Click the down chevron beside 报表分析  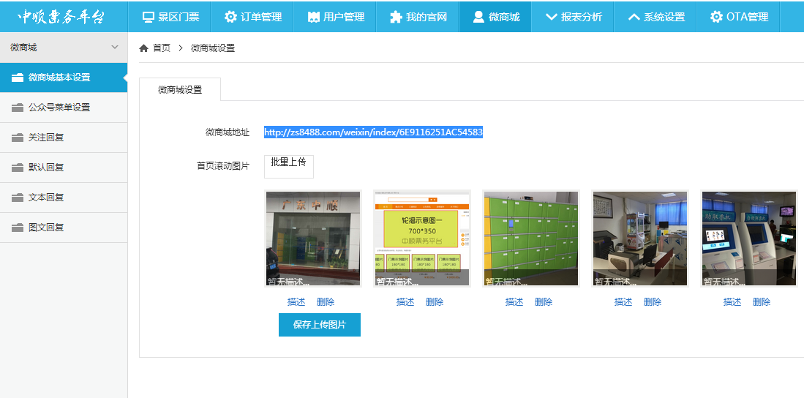[x=551, y=17]
